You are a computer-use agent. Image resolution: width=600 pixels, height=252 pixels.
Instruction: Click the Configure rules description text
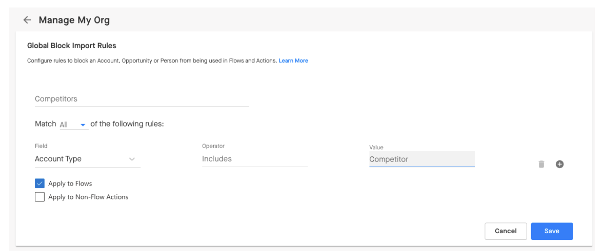click(152, 61)
